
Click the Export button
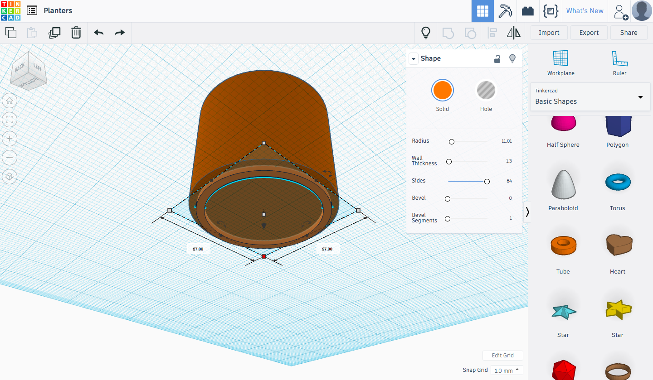(x=589, y=33)
